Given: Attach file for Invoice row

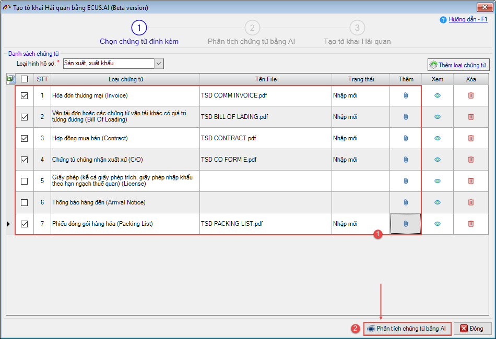Looking at the screenshot, I should (406, 95).
